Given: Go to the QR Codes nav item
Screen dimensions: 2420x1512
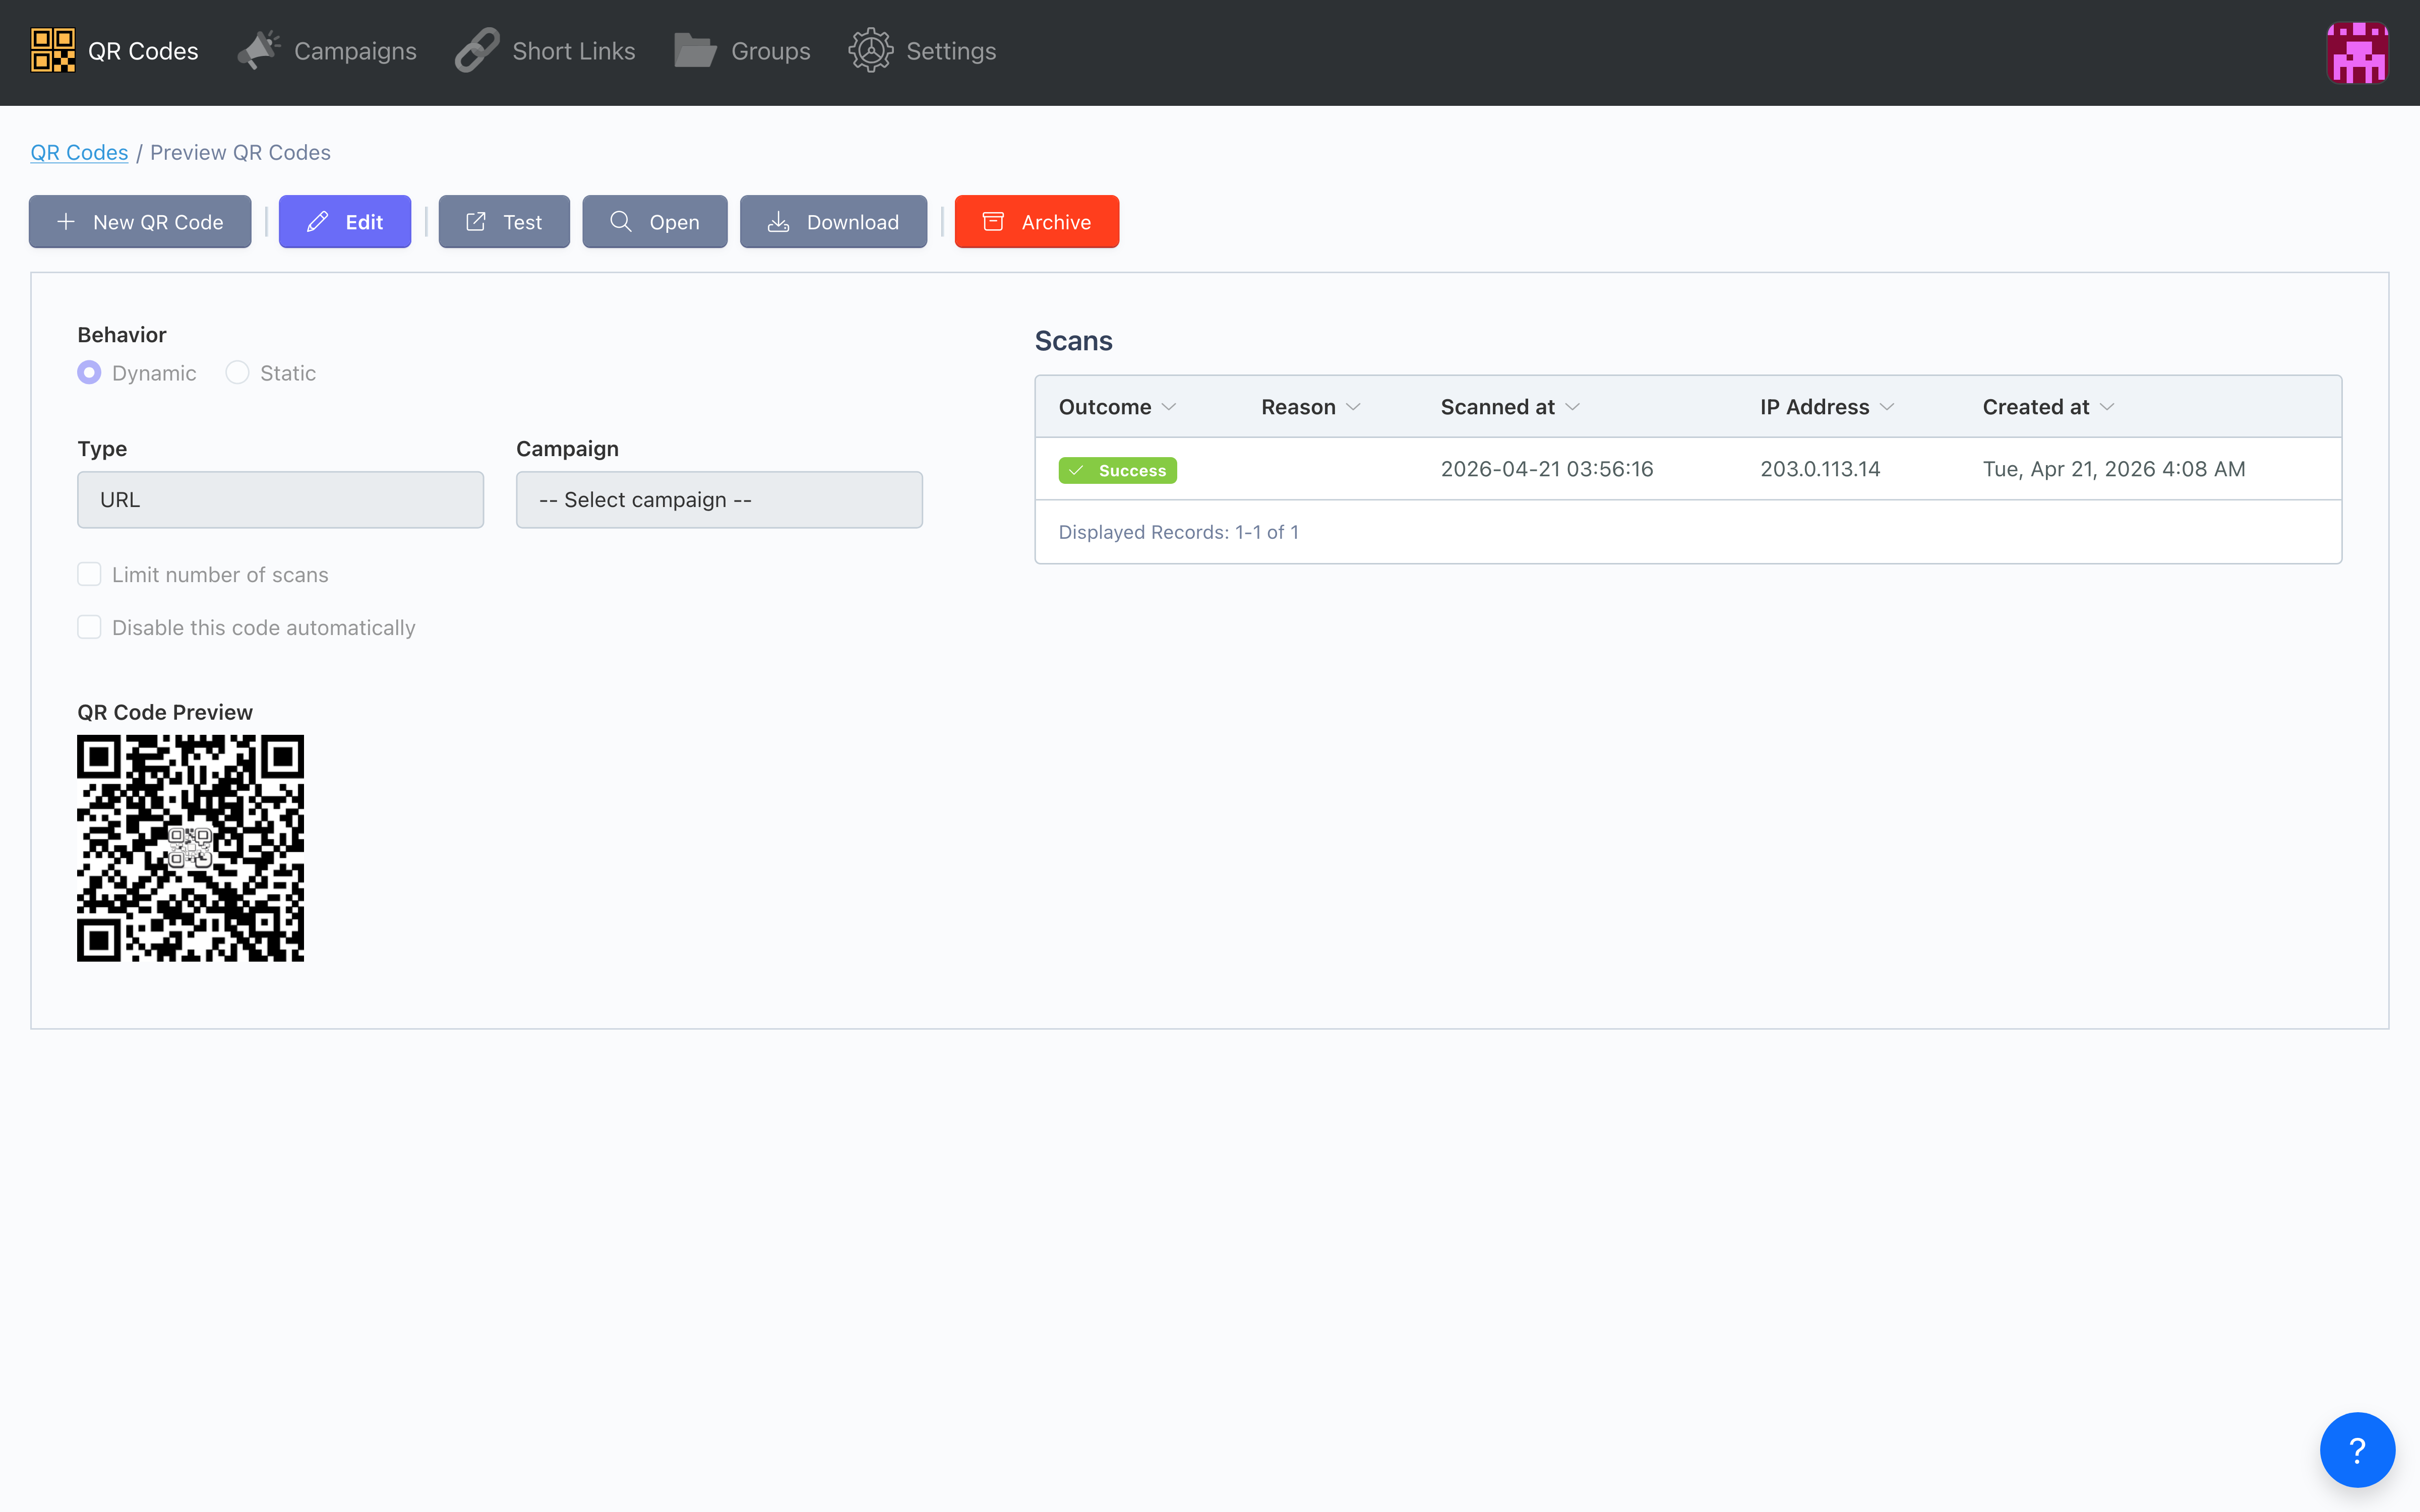Looking at the screenshot, I should point(115,51).
